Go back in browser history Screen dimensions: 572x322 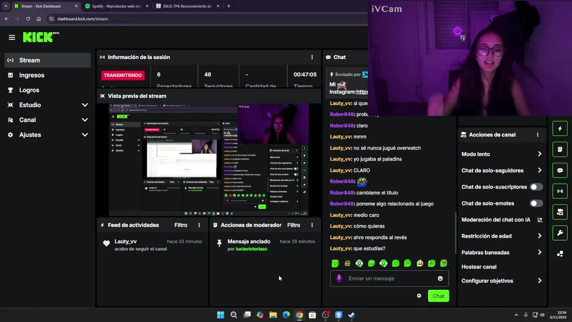[x=6, y=19]
